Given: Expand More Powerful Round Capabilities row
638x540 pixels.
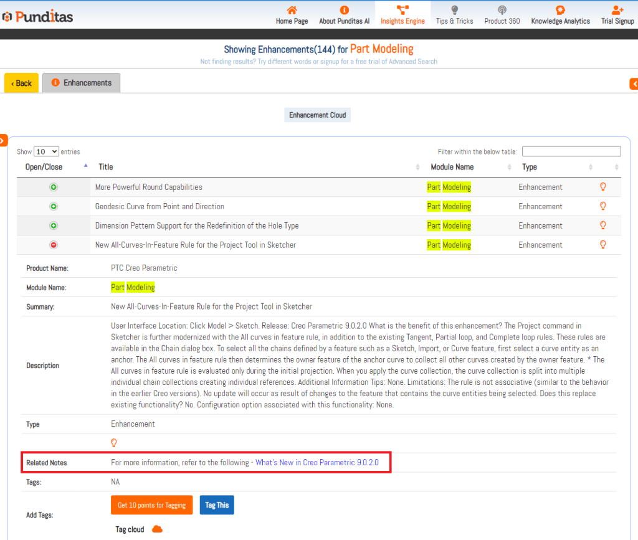Looking at the screenshot, I should tap(54, 187).
